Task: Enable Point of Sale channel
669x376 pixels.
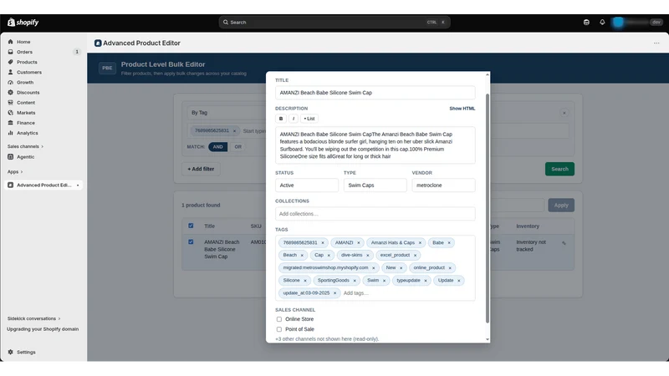Action: click(279, 329)
